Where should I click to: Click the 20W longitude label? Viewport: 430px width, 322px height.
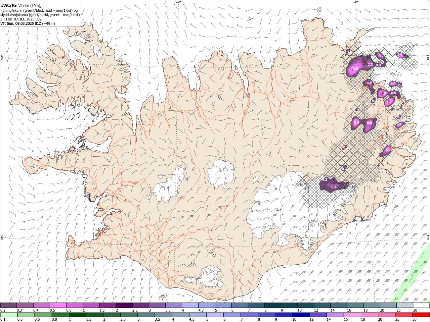click(x=179, y=2)
